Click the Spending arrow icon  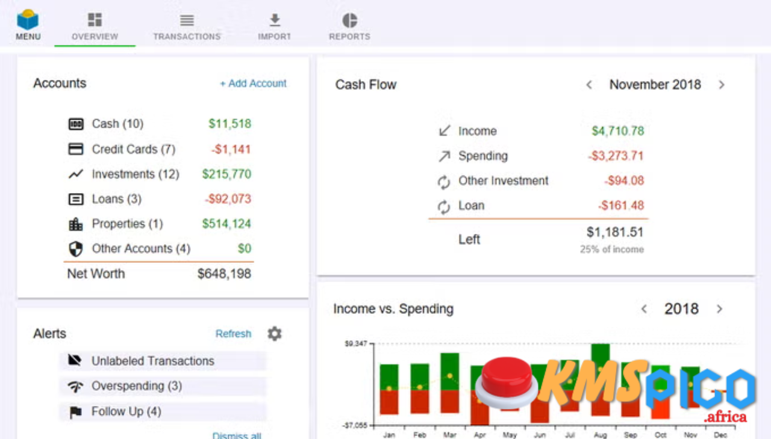tap(444, 156)
